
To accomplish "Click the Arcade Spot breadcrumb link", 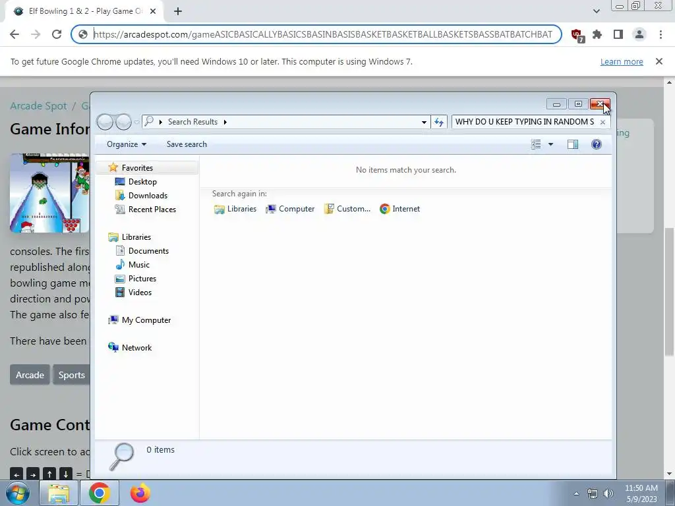I will pyautogui.click(x=38, y=106).
